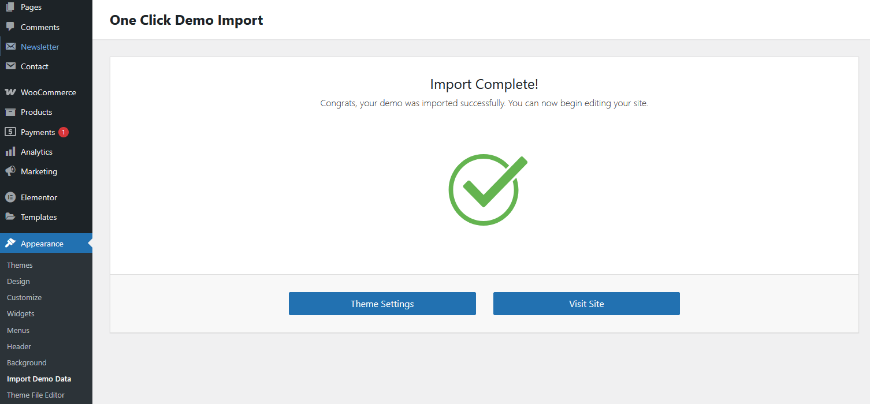
Task: Click the Newsletter envelope icon
Action: tap(10, 47)
